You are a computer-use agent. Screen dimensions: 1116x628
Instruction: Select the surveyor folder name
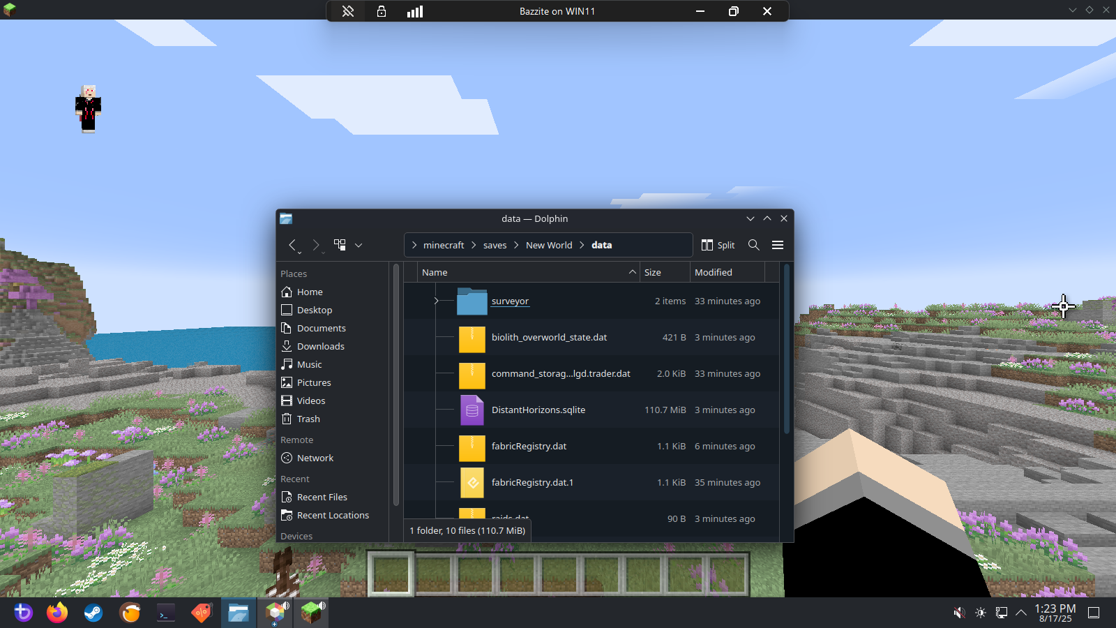pyautogui.click(x=510, y=301)
